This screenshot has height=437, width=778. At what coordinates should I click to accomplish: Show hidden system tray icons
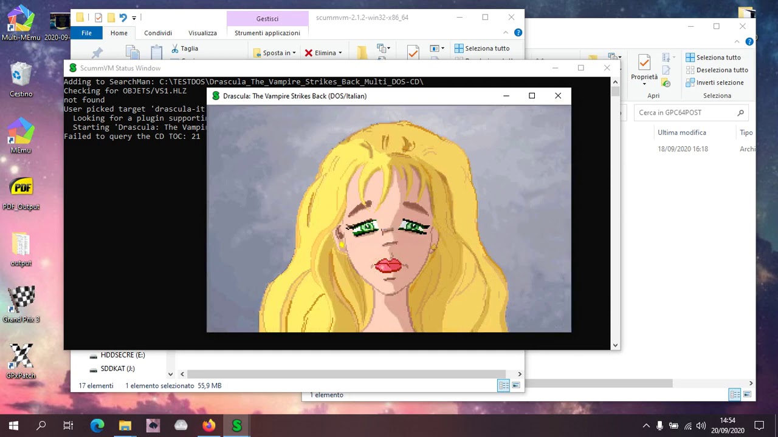(x=645, y=425)
